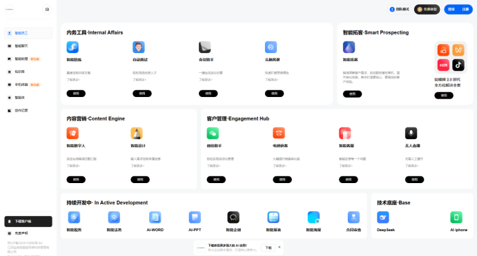Screen dimensions: 477x256
Task: Open the TikTok icon in Smart Prospecting
Action: (x=458, y=65)
